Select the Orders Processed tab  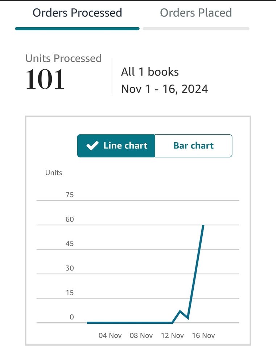pos(77,13)
